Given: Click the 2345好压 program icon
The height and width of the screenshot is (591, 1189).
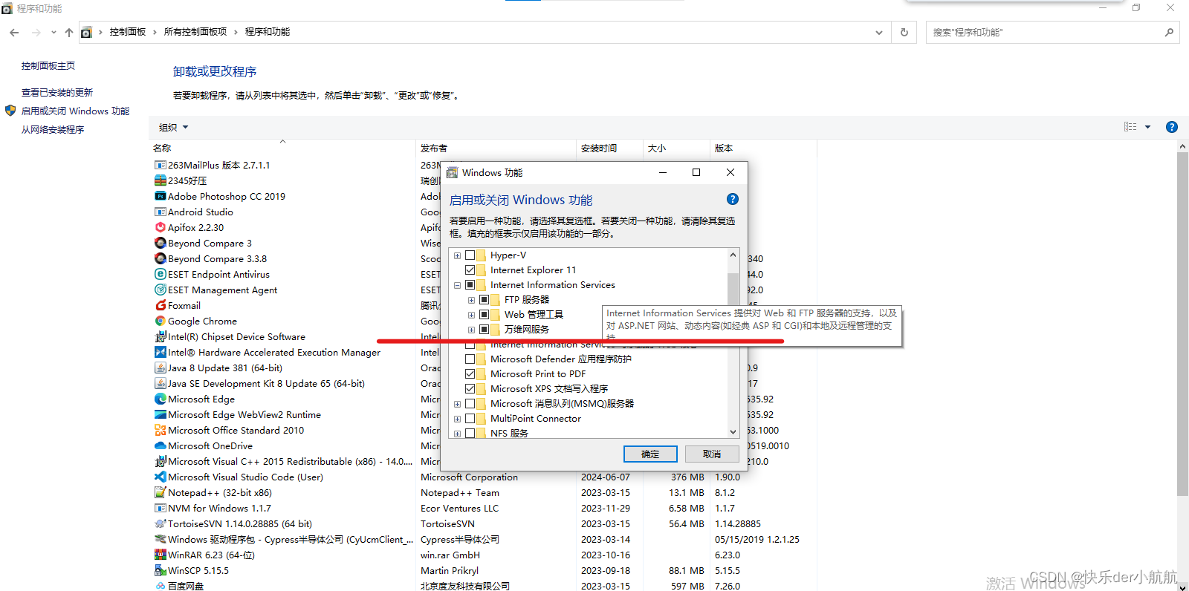Looking at the screenshot, I should tap(160, 180).
